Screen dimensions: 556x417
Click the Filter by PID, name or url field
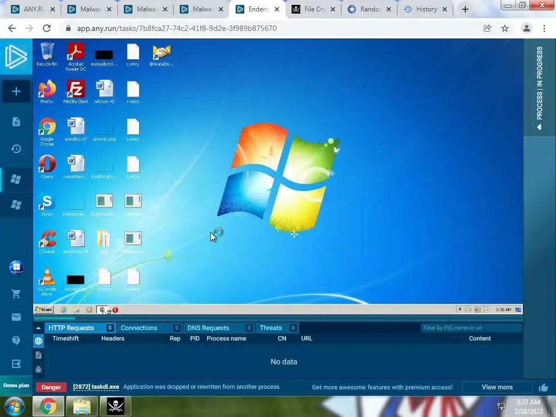(x=471, y=328)
